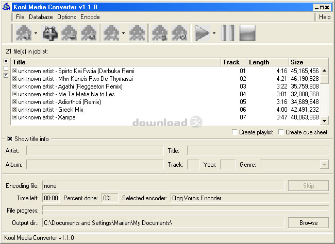Click the Year input field

(228, 164)
